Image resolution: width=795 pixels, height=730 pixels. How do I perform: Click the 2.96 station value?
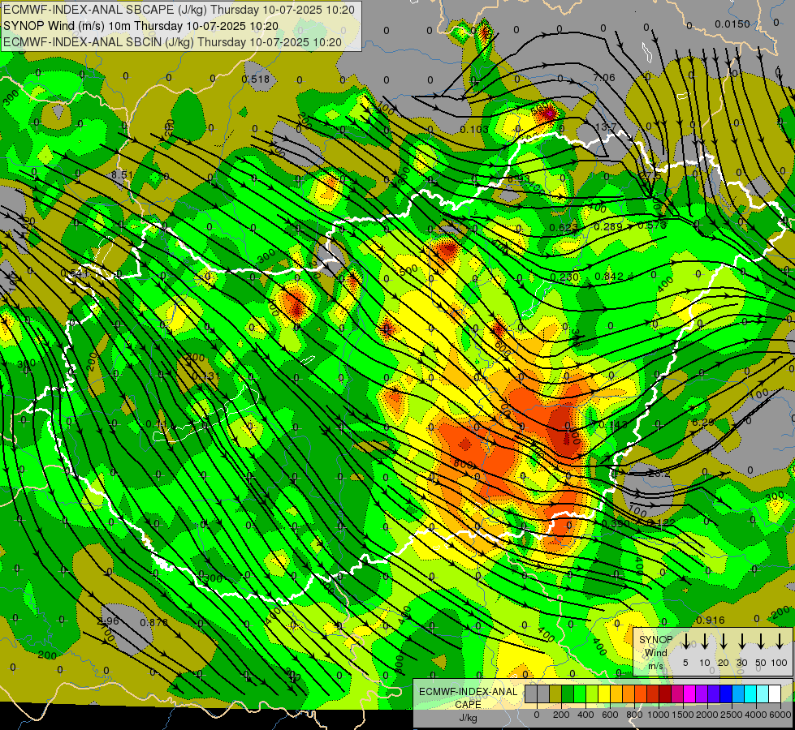coord(108,621)
